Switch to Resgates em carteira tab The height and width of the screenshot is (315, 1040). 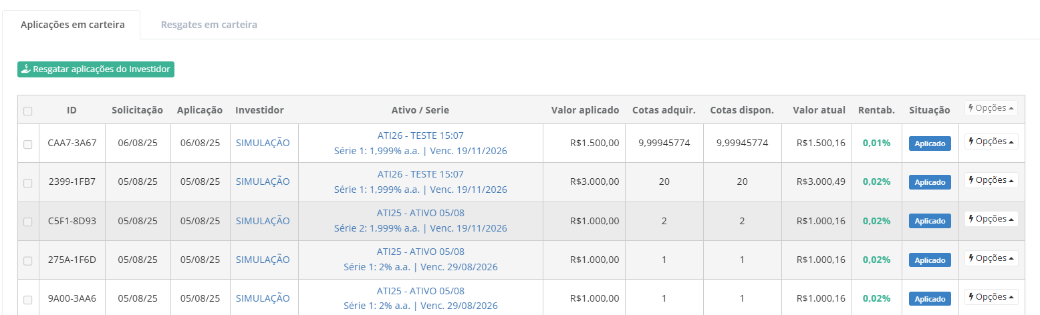(x=209, y=25)
